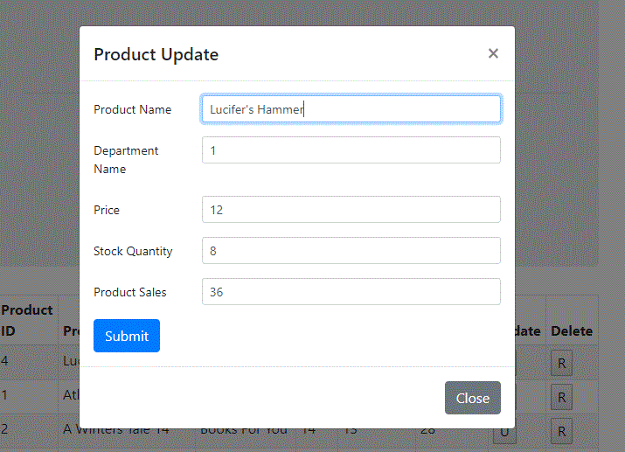This screenshot has height=452, width=625.
Task: Click the Product Update dialog title
Action: click(156, 54)
